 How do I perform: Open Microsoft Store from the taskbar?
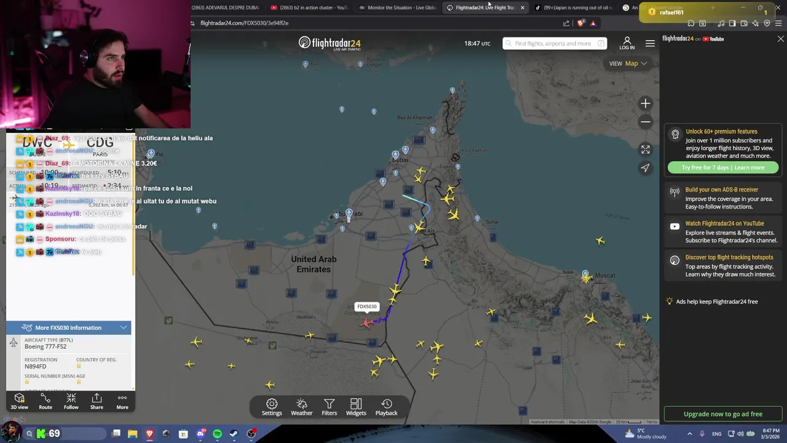[183, 434]
